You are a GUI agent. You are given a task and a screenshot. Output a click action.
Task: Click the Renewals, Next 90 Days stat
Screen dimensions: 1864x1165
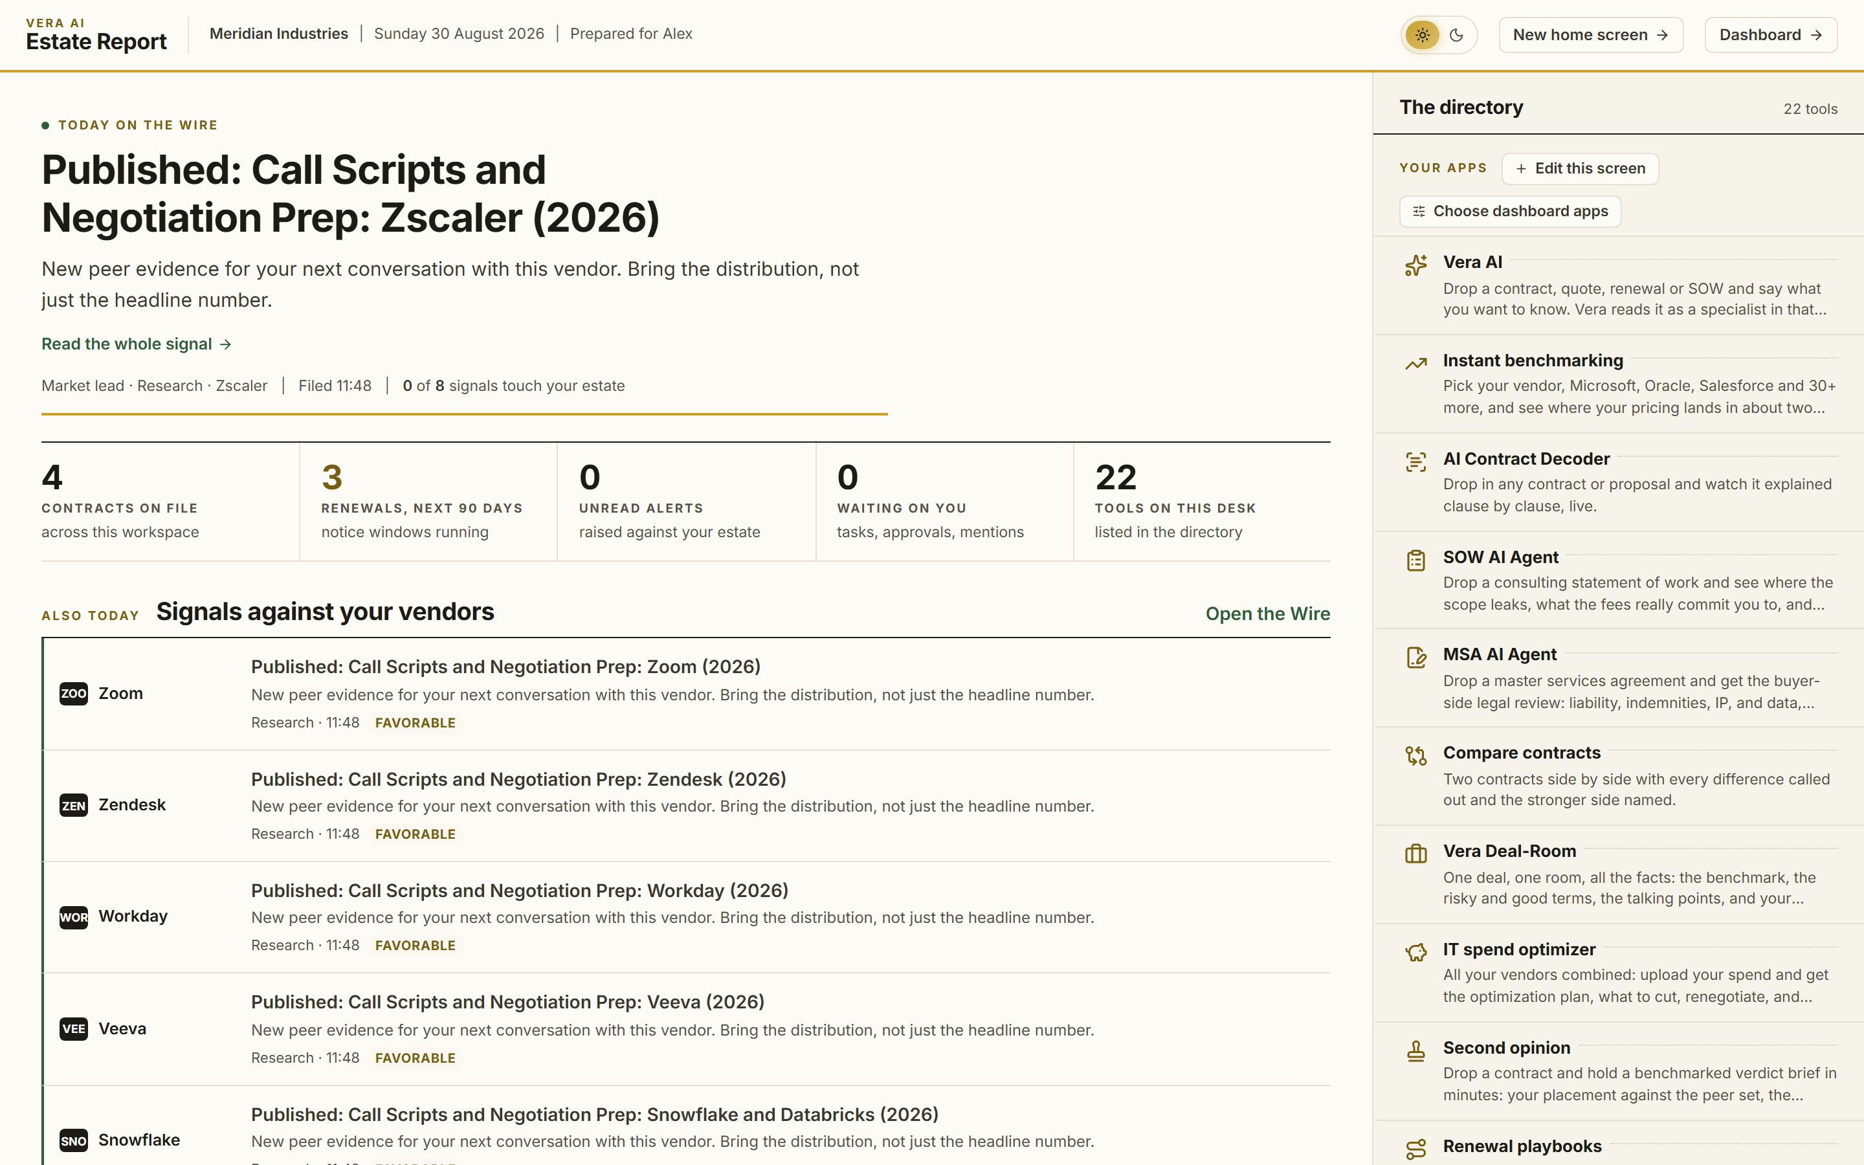[428, 501]
